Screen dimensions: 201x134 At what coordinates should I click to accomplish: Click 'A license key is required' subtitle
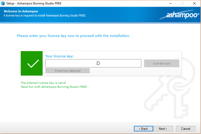click(x=45, y=16)
